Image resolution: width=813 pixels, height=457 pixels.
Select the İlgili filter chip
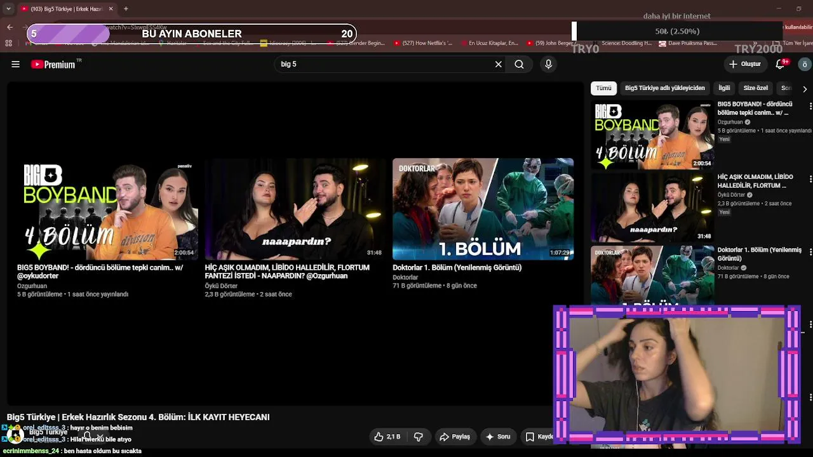click(x=724, y=88)
